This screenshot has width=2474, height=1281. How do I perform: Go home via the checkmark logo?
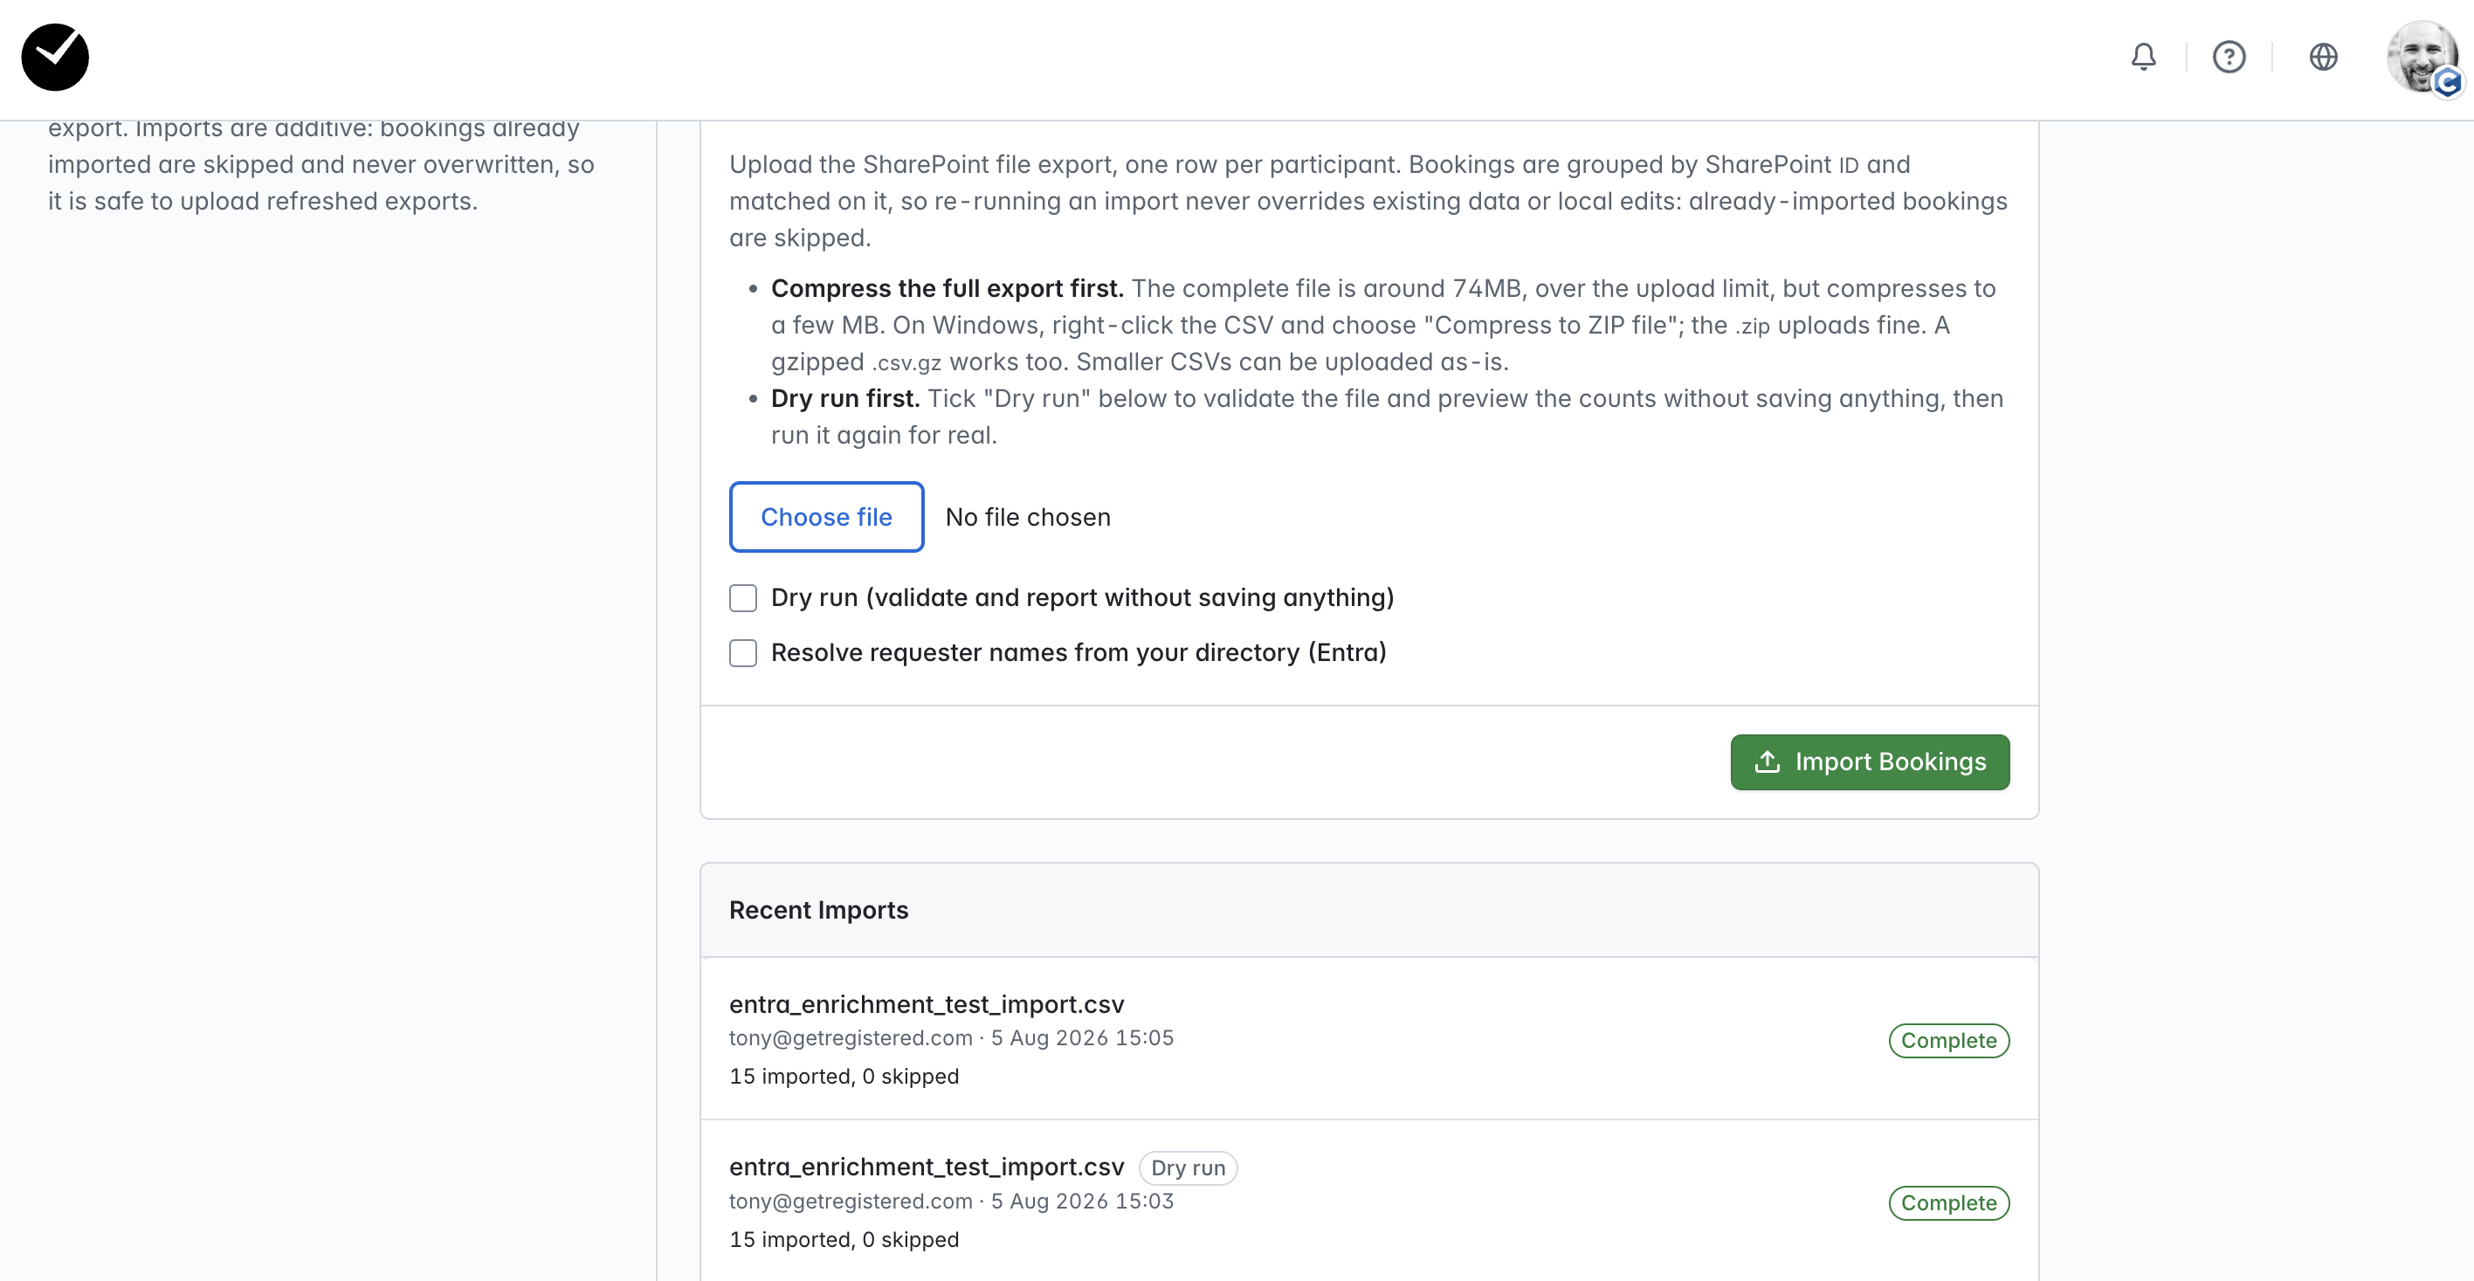tap(55, 58)
